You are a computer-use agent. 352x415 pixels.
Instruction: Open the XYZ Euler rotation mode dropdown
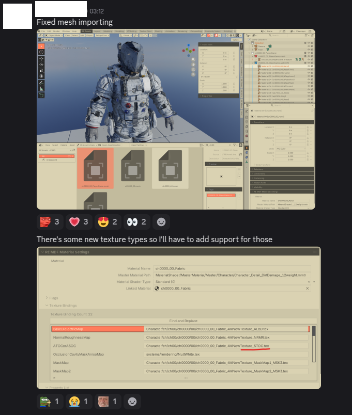pos(219,77)
